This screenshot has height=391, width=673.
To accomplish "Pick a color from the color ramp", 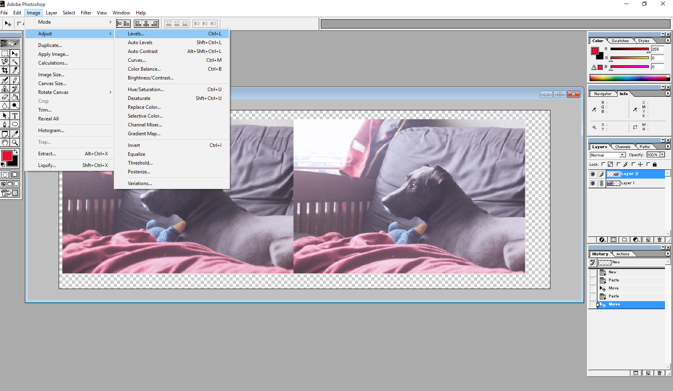I will [x=630, y=78].
